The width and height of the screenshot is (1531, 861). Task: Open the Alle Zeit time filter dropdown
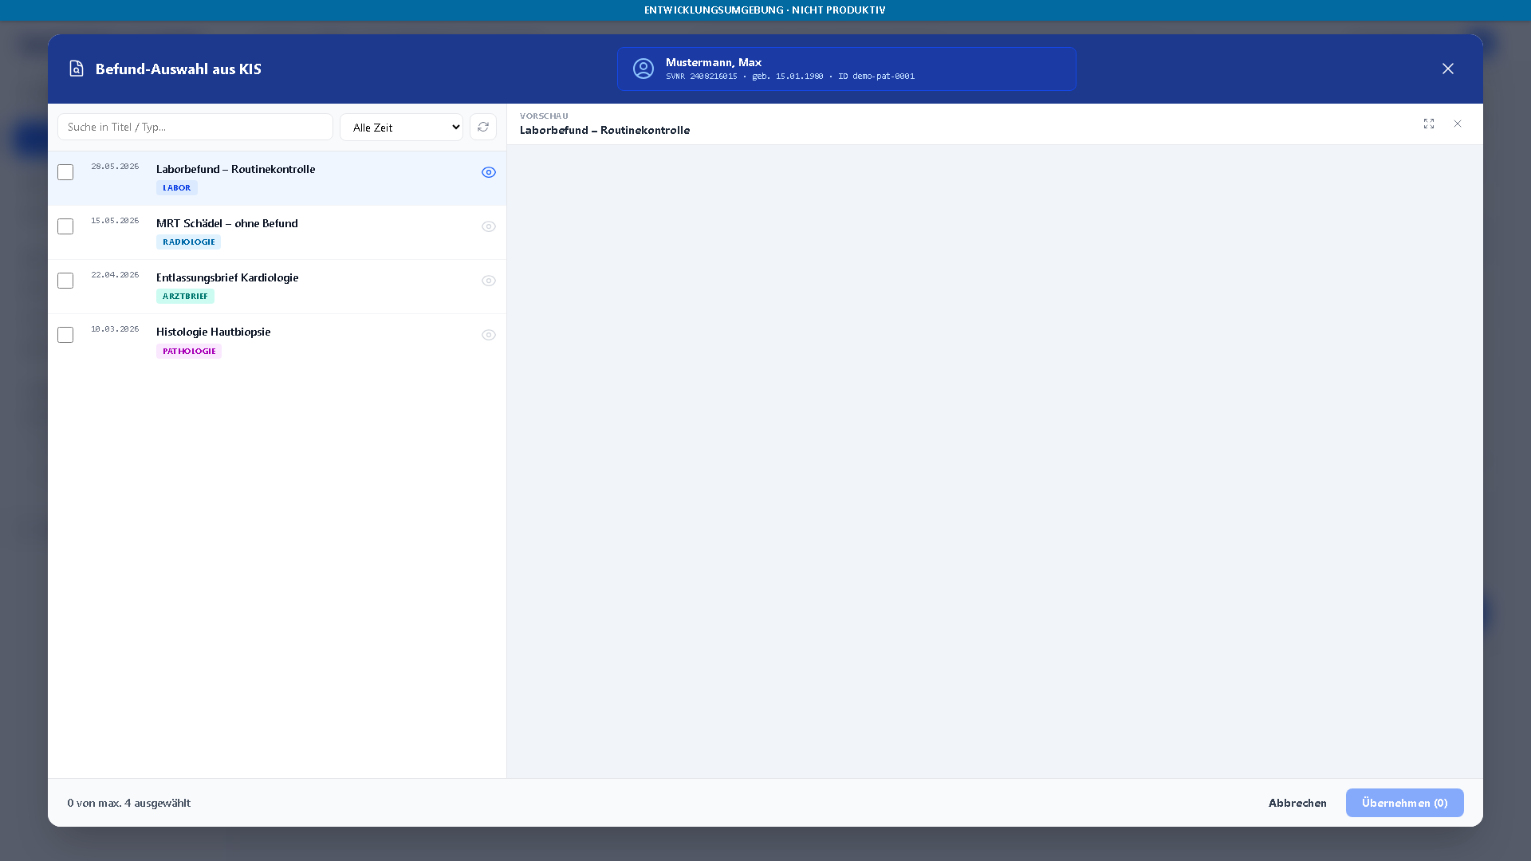tap(401, 127)
